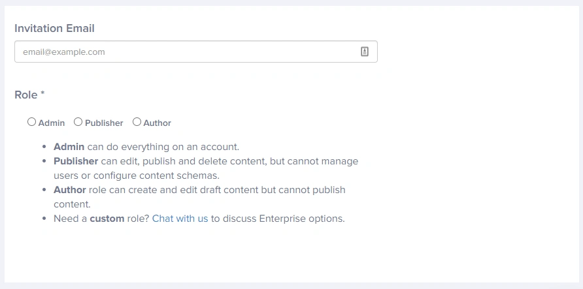Click "users or configure content schemas" line
The image size is (583, 289).
[x=136, y=175]
